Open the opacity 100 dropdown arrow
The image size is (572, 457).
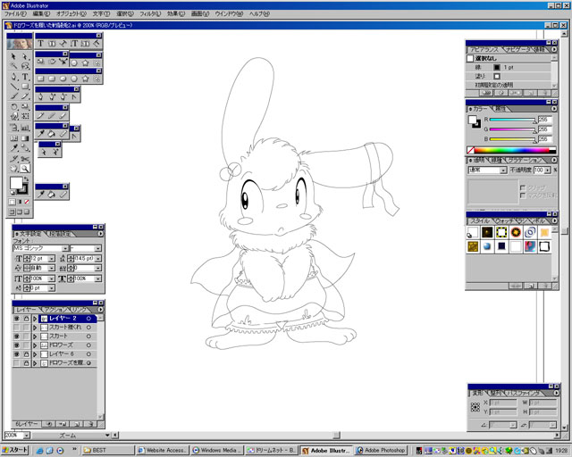547,170
